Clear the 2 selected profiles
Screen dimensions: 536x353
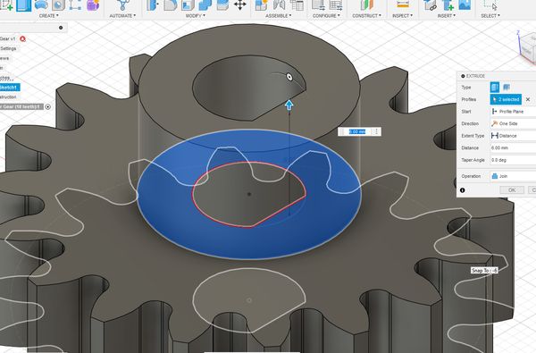528,99
